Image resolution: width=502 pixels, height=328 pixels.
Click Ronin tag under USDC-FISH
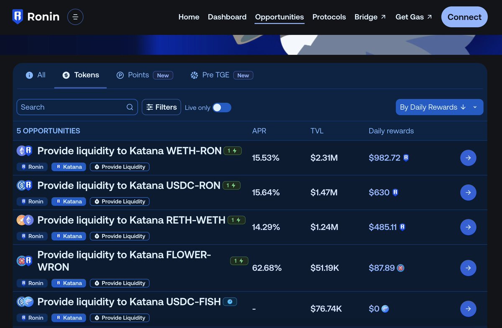coord(32,318)
